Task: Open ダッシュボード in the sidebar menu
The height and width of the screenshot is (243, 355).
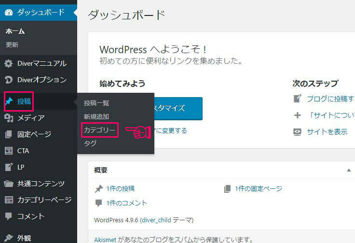Action: point(39,12)
